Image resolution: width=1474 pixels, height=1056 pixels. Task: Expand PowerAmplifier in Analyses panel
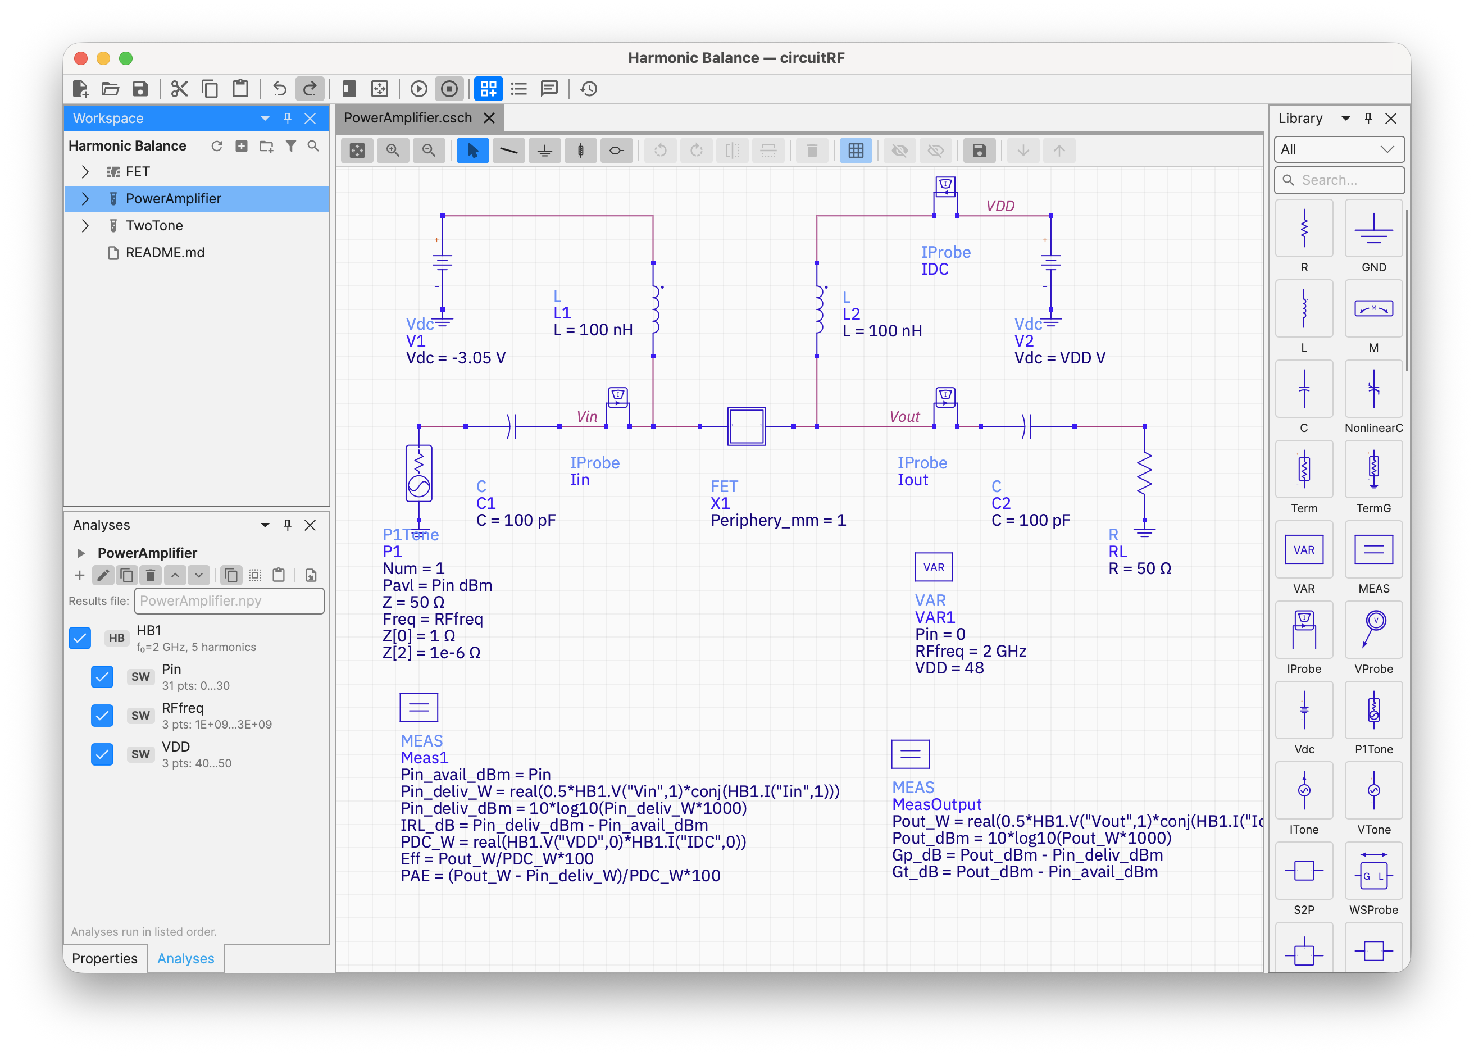pyautogui.click(x=80, y=553)
